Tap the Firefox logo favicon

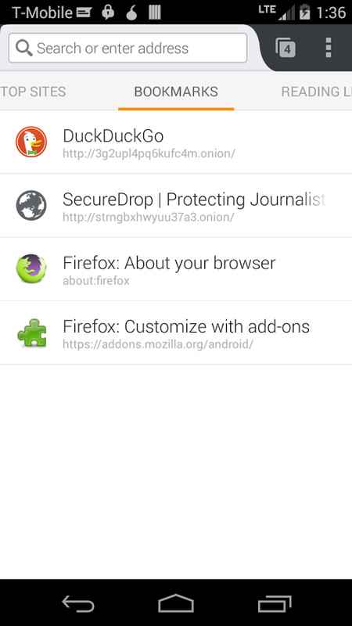[x=31, y=268]
